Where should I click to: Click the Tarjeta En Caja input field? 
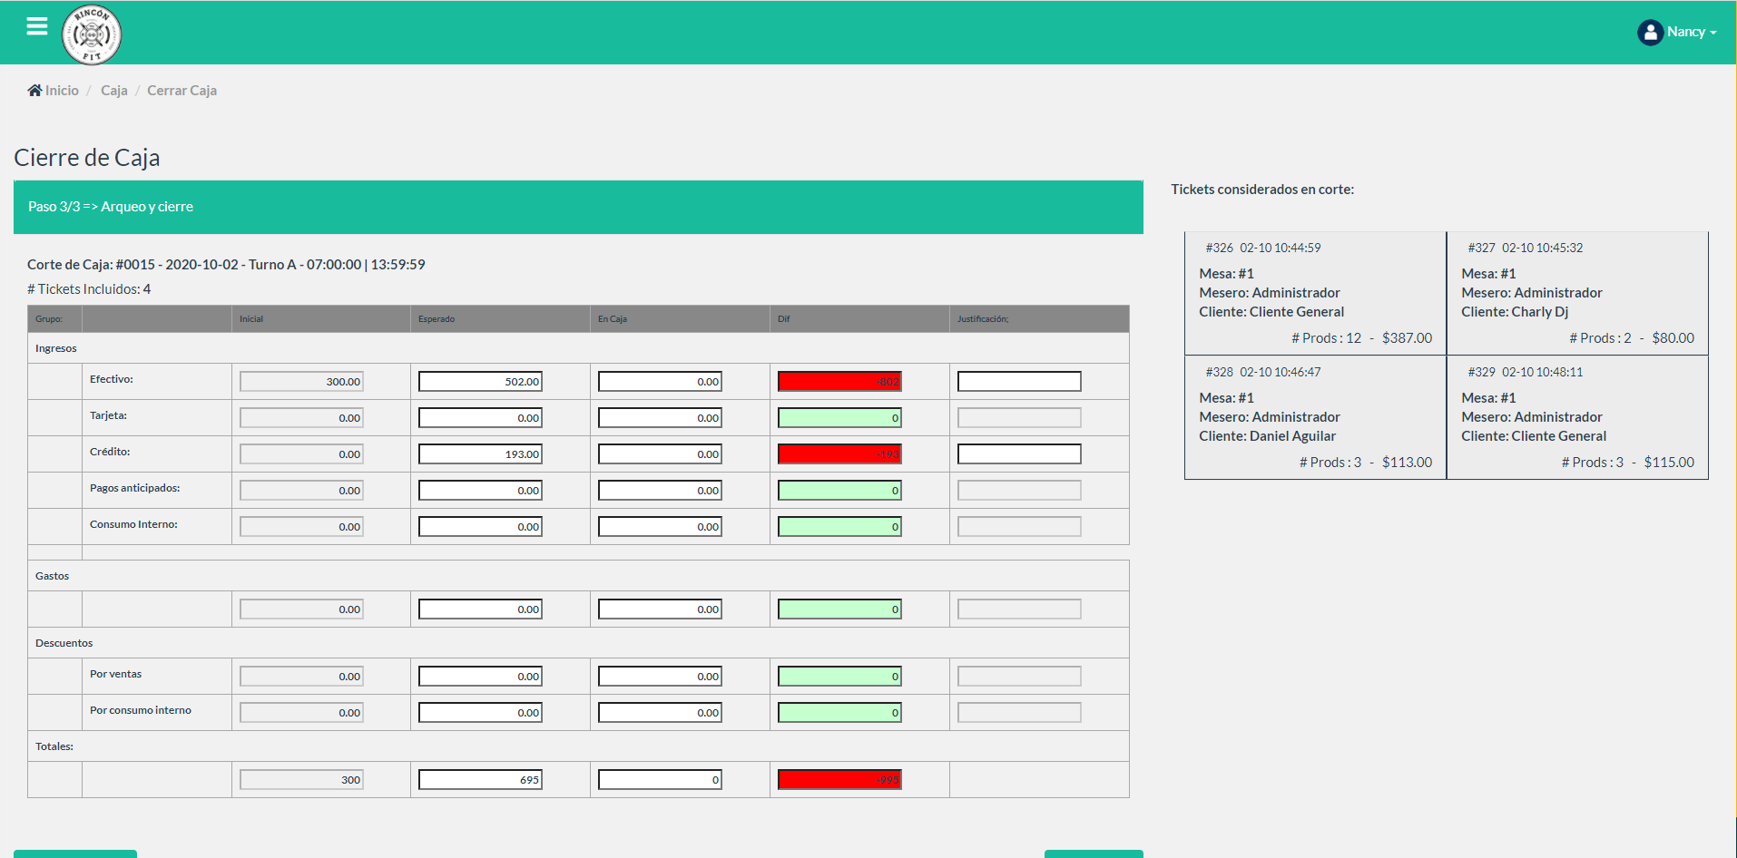[x=660, y=418]
